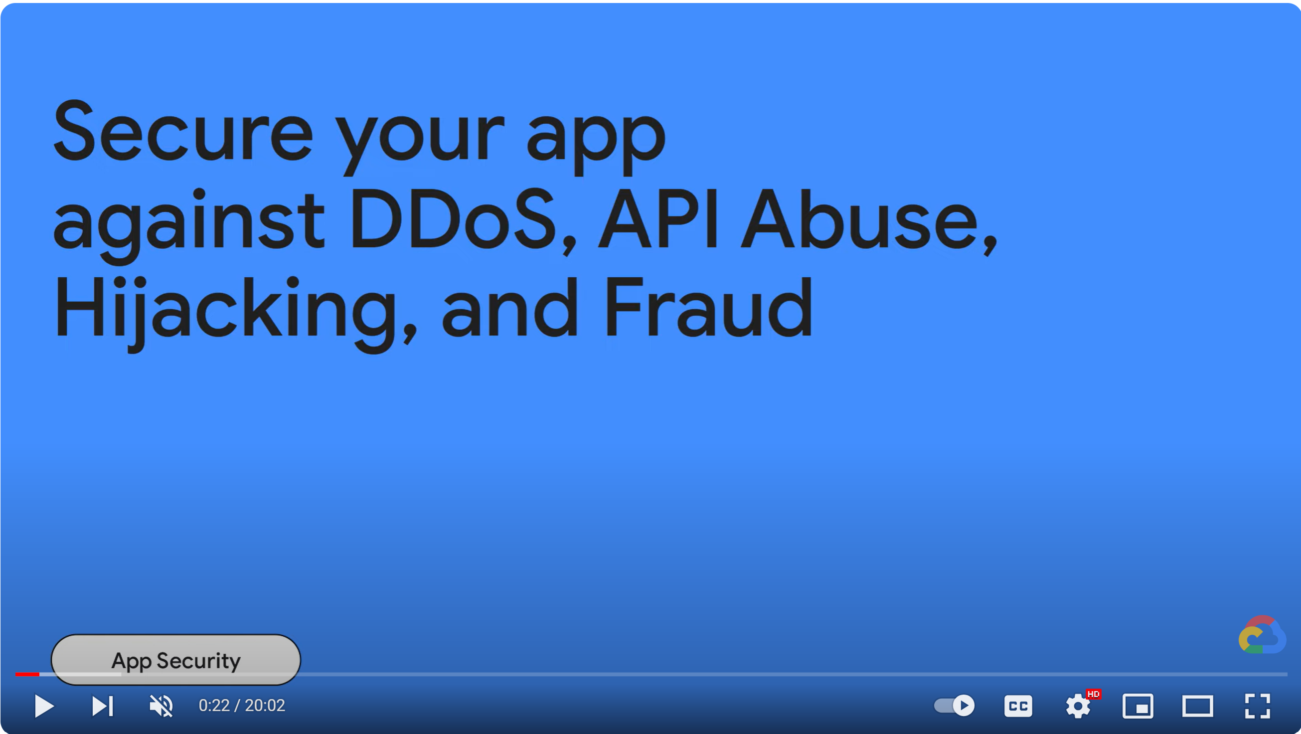Enter fullscreen mode
The height and width of the screenshot is (734, 1301).
pyautogui.click(x=1257, y=706)
